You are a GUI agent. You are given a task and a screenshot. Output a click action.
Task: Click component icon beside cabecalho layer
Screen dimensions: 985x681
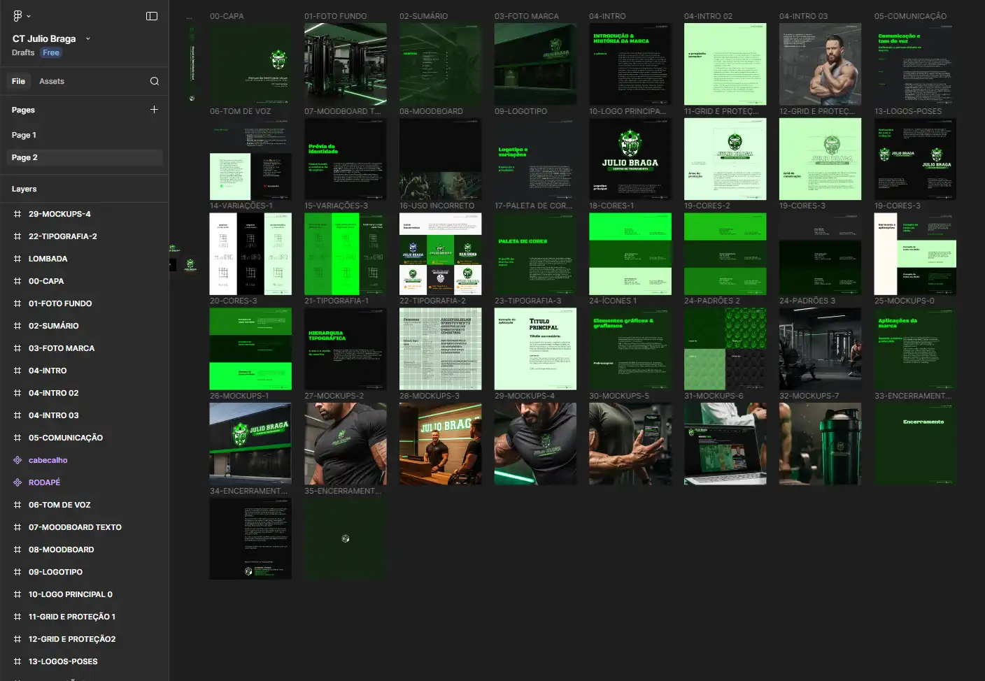tap(17, 460)
